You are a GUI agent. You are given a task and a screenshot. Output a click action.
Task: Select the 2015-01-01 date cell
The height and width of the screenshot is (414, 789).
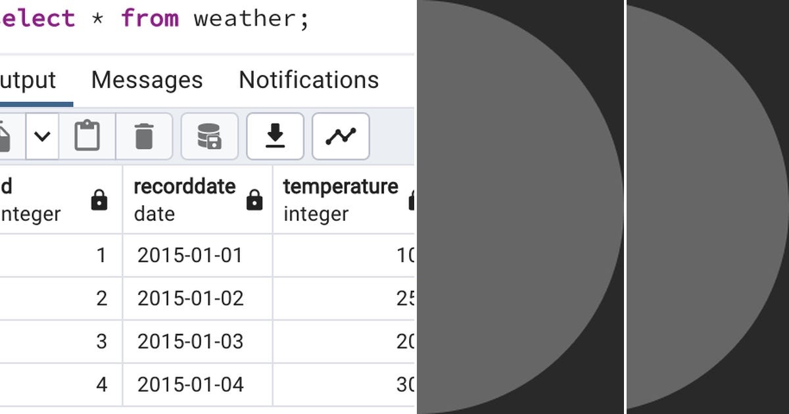[190, 255]
